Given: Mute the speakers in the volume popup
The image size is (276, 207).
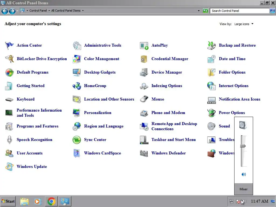Looking at the screenshot, I should click(244, 174).
